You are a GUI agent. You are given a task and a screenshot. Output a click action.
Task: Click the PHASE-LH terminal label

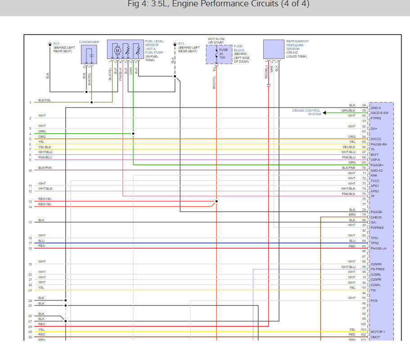pos(378,249)
